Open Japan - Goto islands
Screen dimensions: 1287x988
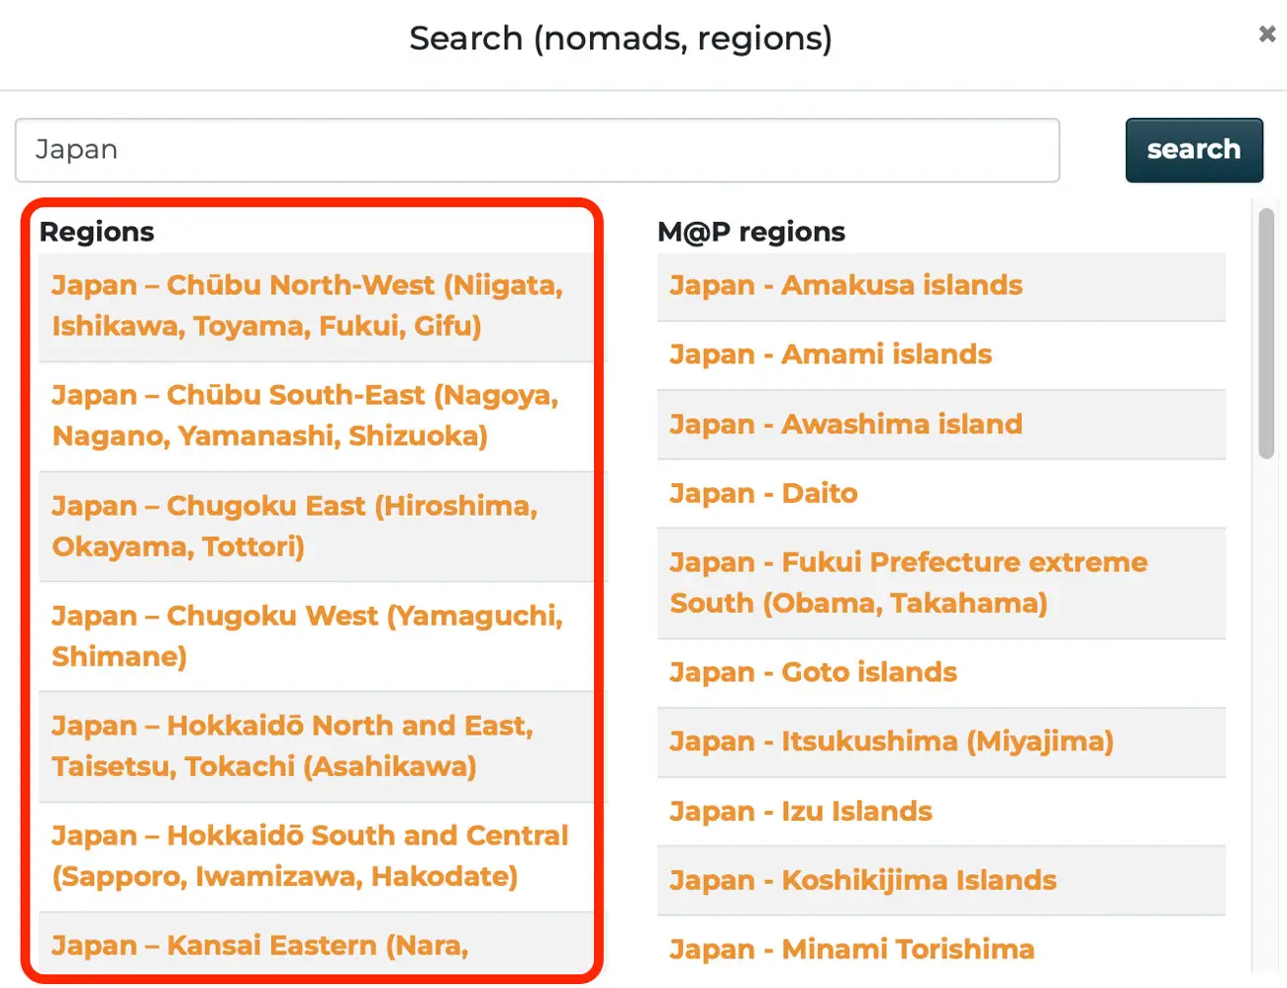pyautogui.click(x=813, y=672)
